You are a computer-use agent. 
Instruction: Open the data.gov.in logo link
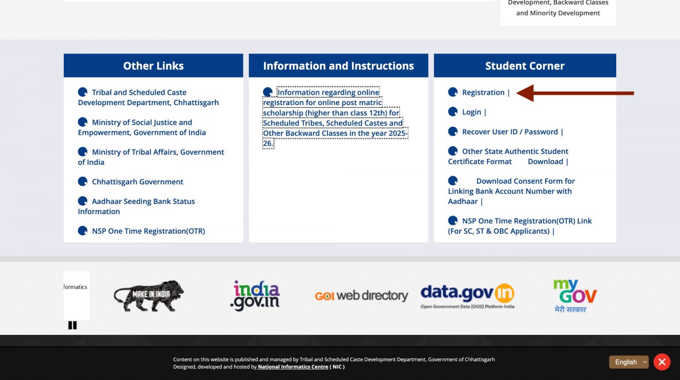(467, 296)
